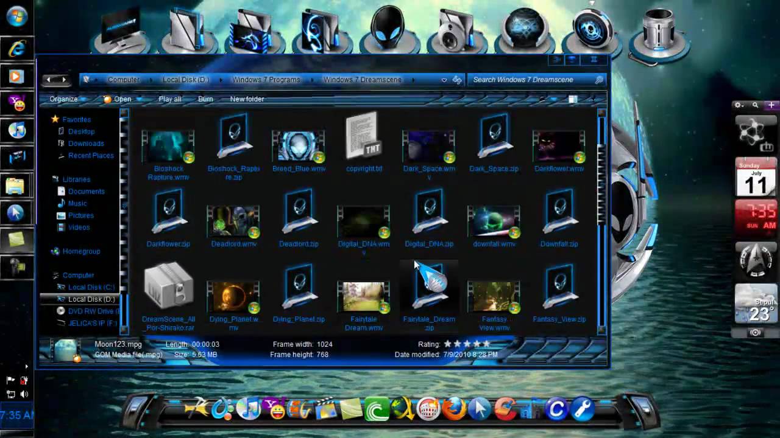The width and height of the screenshot is (780, 438).
Task: Expand breadcrumb arrow after Windows 7 Dreamscene
Action: coord(413,80)
